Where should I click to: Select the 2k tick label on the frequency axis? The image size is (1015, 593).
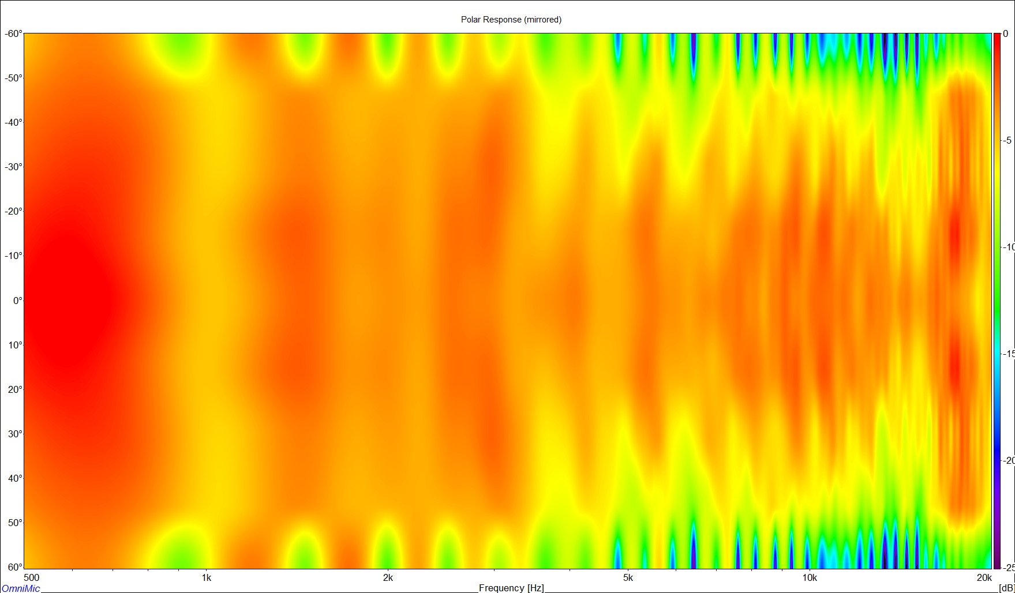click(388, 577)
